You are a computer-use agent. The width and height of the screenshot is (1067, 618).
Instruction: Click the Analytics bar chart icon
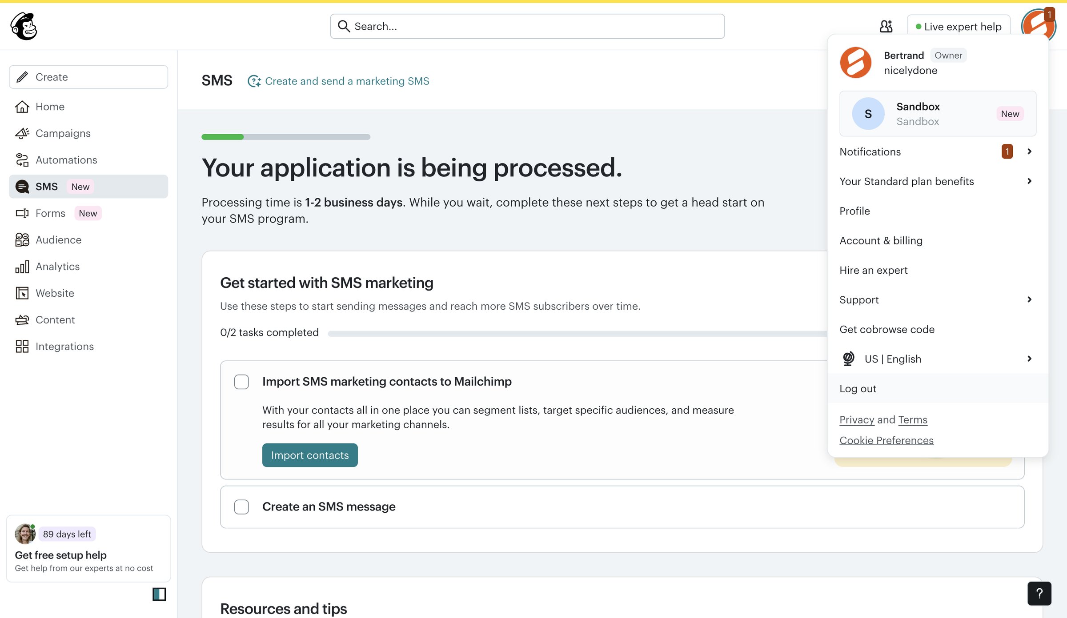click(x=22, y=267)
